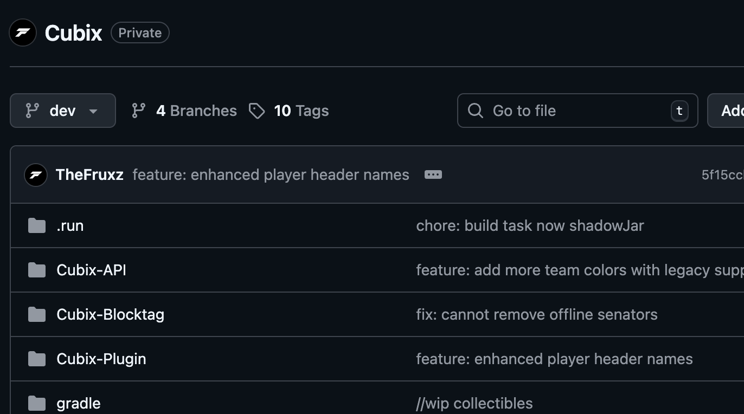Click the Cubix-Plugin folder icon
This screenshot has width=744, height=414.
click(37, 359)
